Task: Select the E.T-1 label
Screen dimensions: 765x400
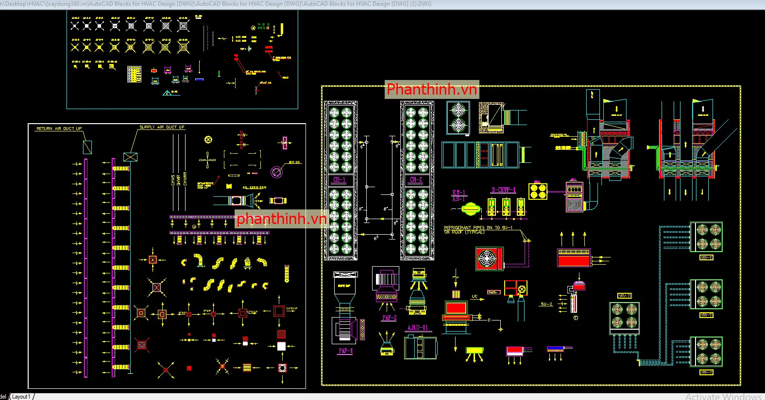Action: point(459,193)
